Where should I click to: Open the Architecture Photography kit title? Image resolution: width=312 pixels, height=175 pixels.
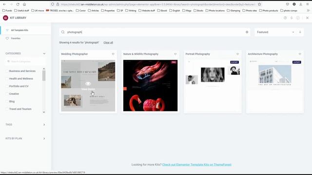pos(263,54)
